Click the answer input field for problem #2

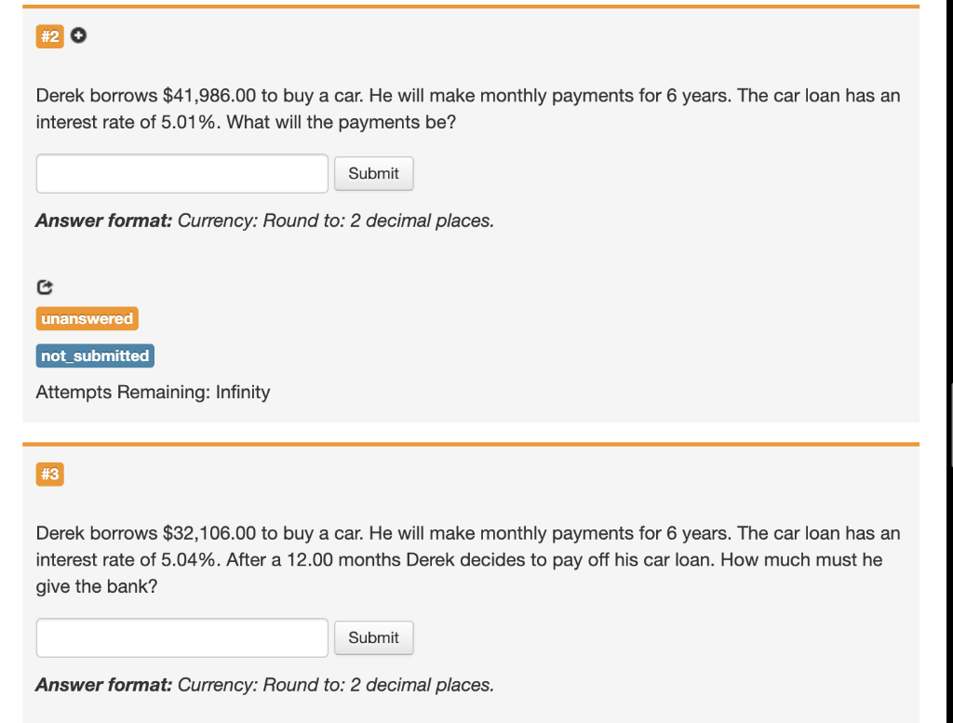(x=181, y=173)
